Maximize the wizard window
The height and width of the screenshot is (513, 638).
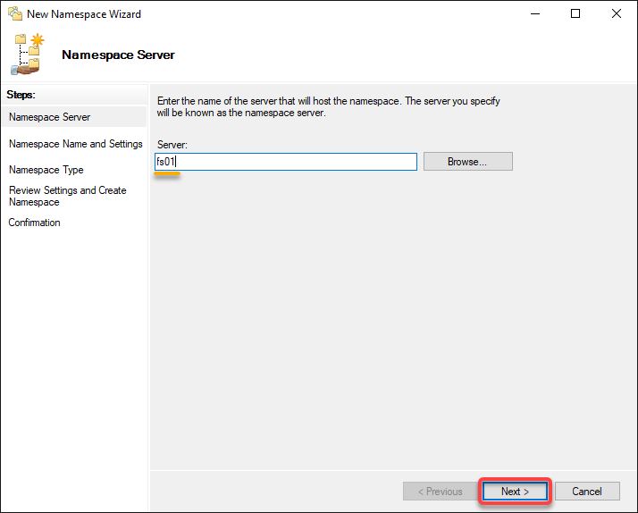tap(575, 13)
